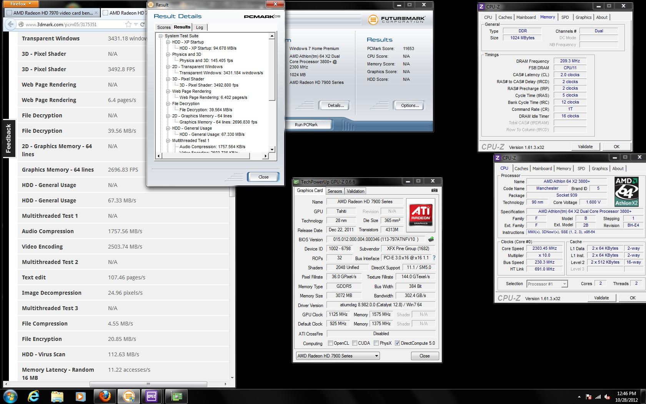Viewport: 646px width, 404px height.
Task: Click the Firefox reload icon
Action: pos(142,24)
